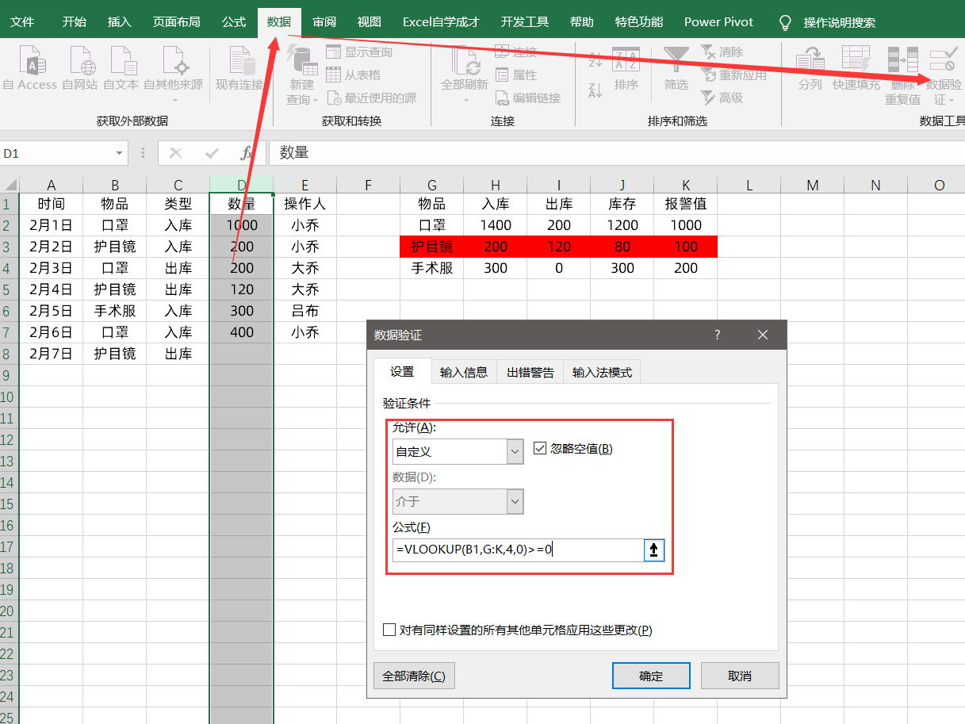Open the 文件 tab

point(22,22)
